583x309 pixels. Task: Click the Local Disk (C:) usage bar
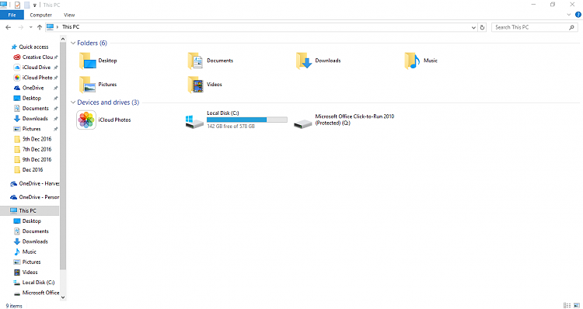pyautogui.click(x=247, y=120)
